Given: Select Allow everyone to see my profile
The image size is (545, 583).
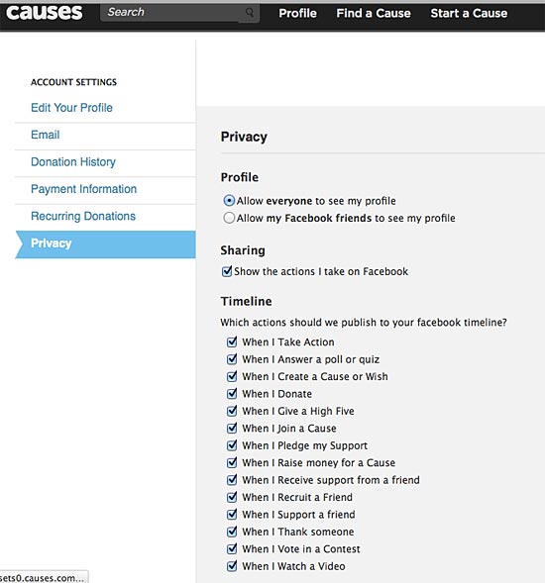Looking at the screenshot, I should coord(229,201).
